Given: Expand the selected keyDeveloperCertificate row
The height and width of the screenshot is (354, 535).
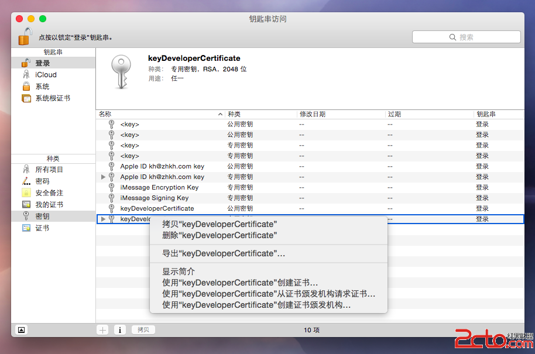Looking at the screenshot, I should point(104,219).
